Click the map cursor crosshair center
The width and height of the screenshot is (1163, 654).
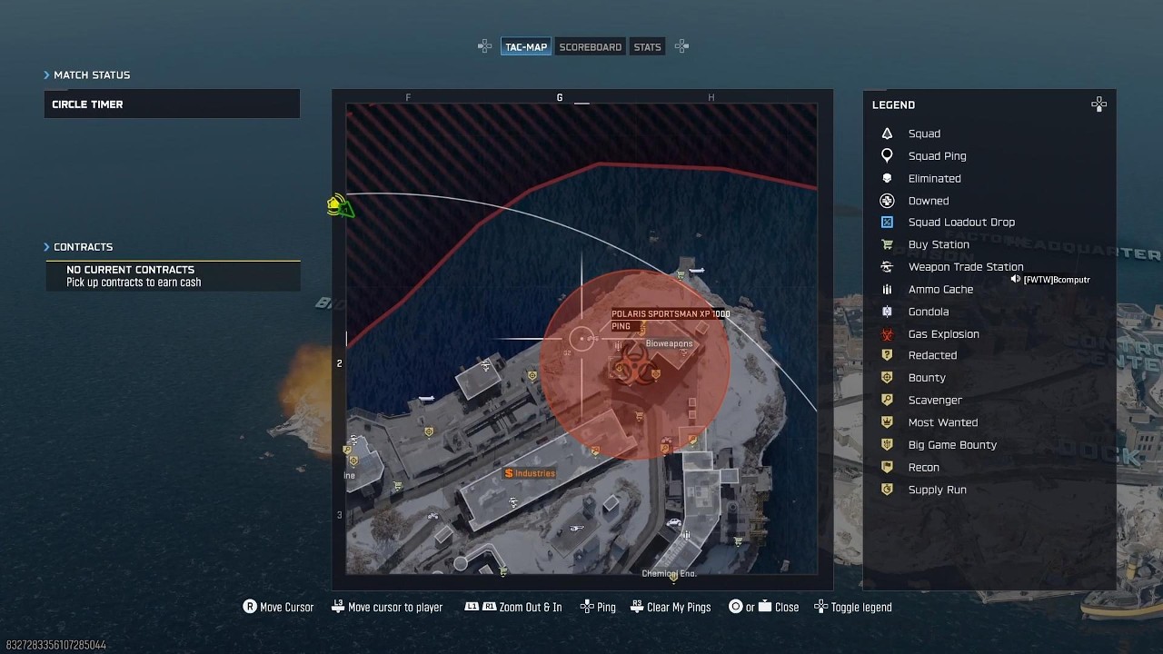[581, 340]
